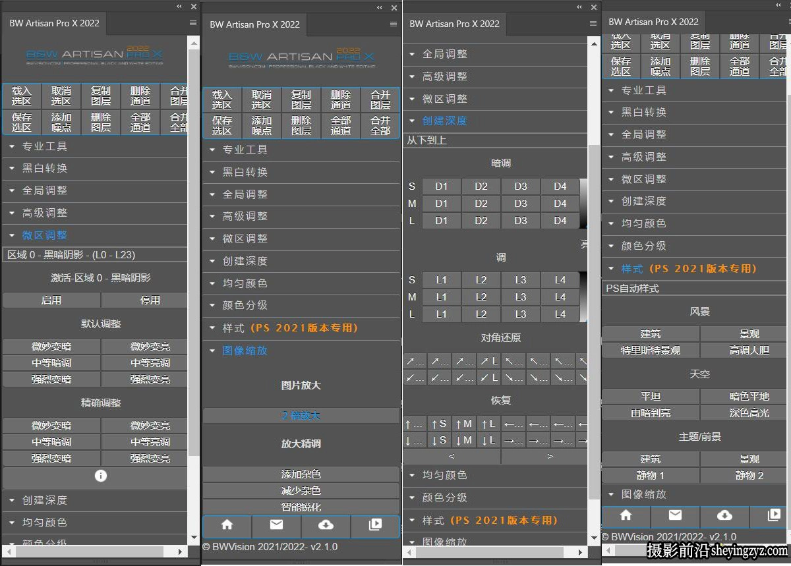Expand 颜色分级 section in the second panel
Viewport: 791px width, 566px height.
point(301,306)
